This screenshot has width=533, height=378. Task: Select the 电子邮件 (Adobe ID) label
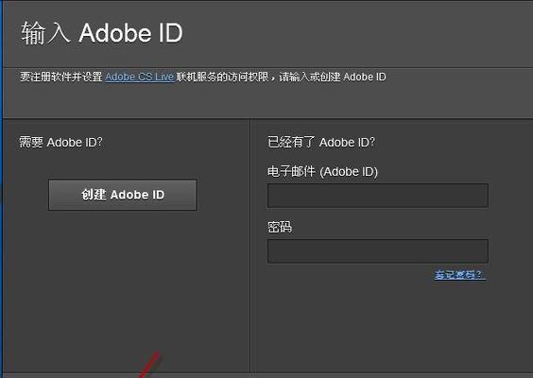coord(322,172)
